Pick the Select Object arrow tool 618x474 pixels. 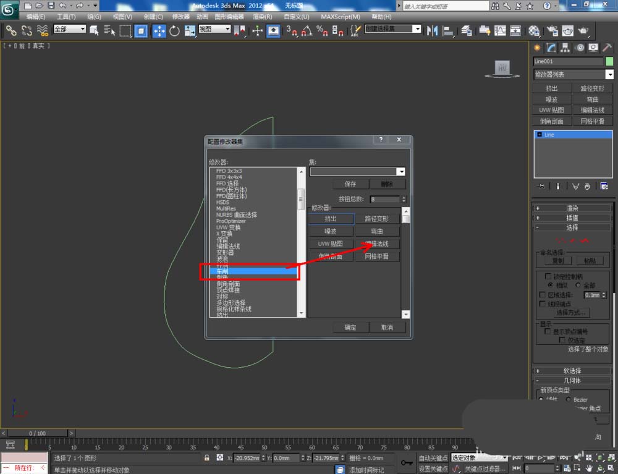coord(94,30)
